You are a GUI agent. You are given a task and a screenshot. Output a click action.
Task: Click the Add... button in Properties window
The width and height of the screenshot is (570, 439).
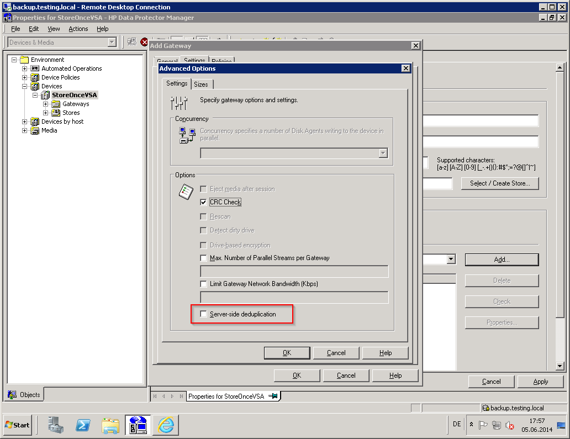tap(502, 260)
